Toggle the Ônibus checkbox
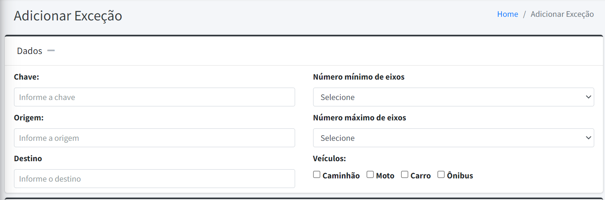605x200 pixels. [441, 175]
